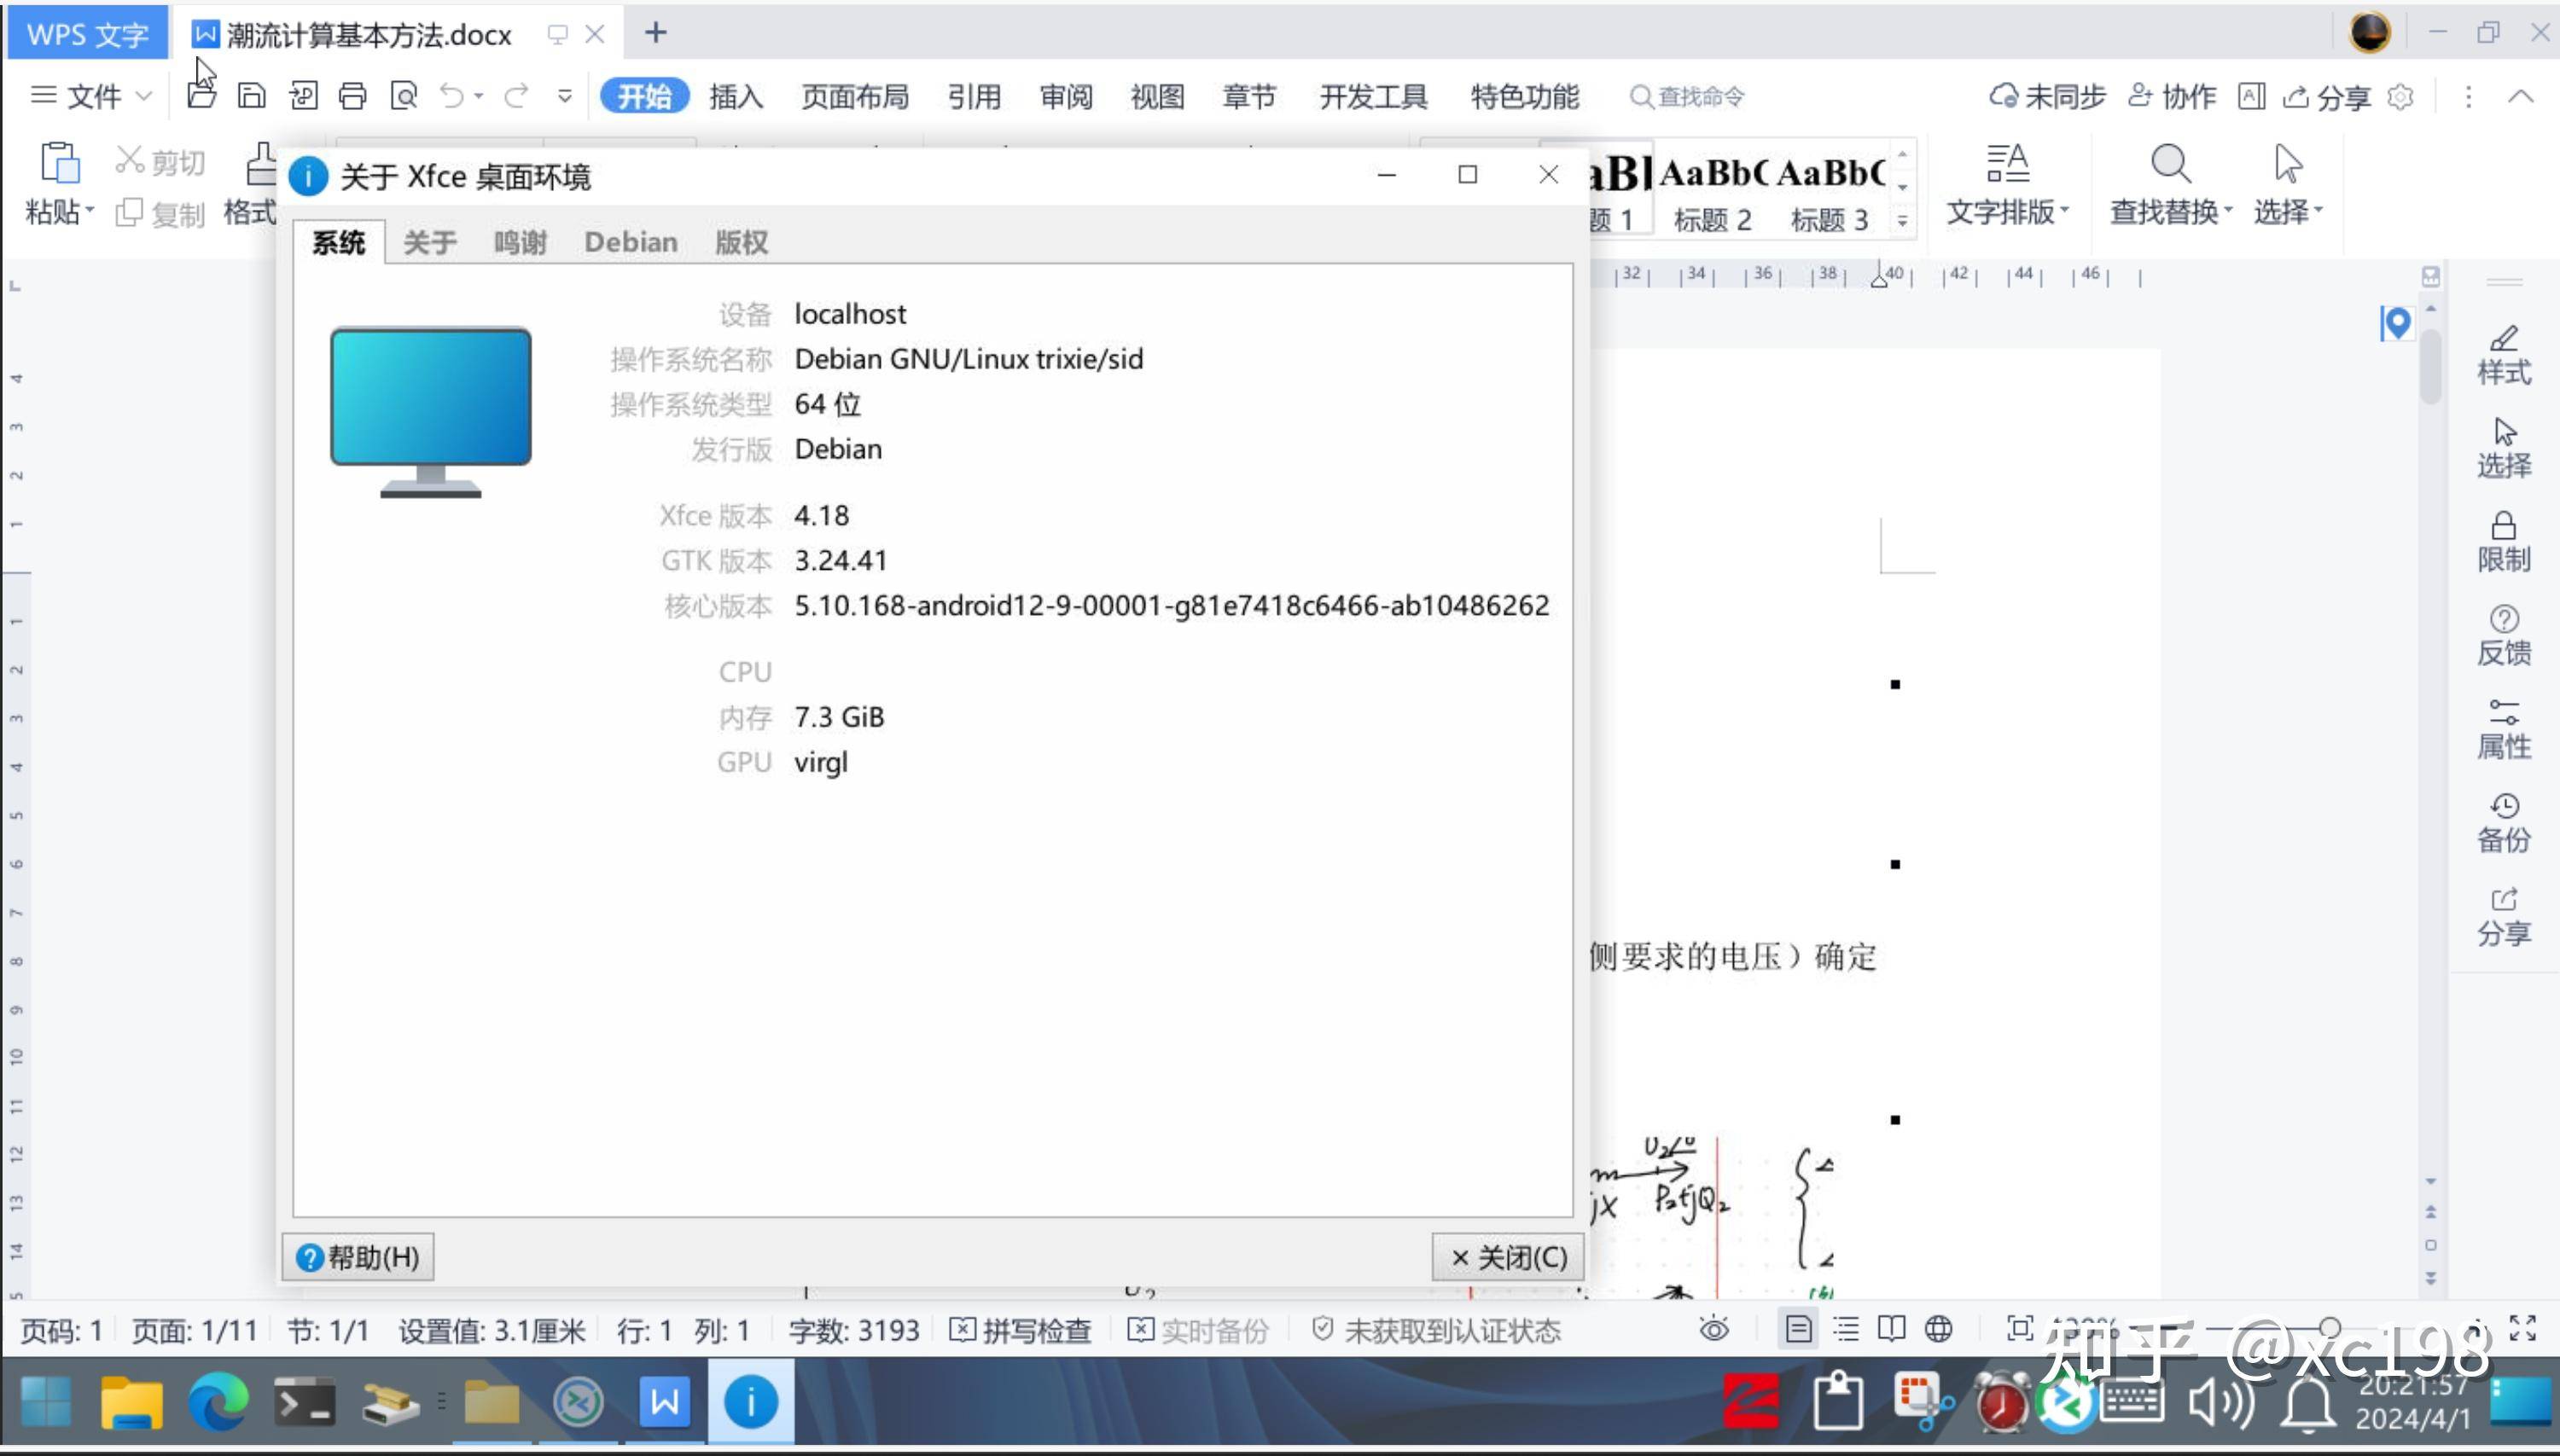Open the 文件 menu dropdown arrow
This screenshot has height=1456, width=2560.
point(145,96)
